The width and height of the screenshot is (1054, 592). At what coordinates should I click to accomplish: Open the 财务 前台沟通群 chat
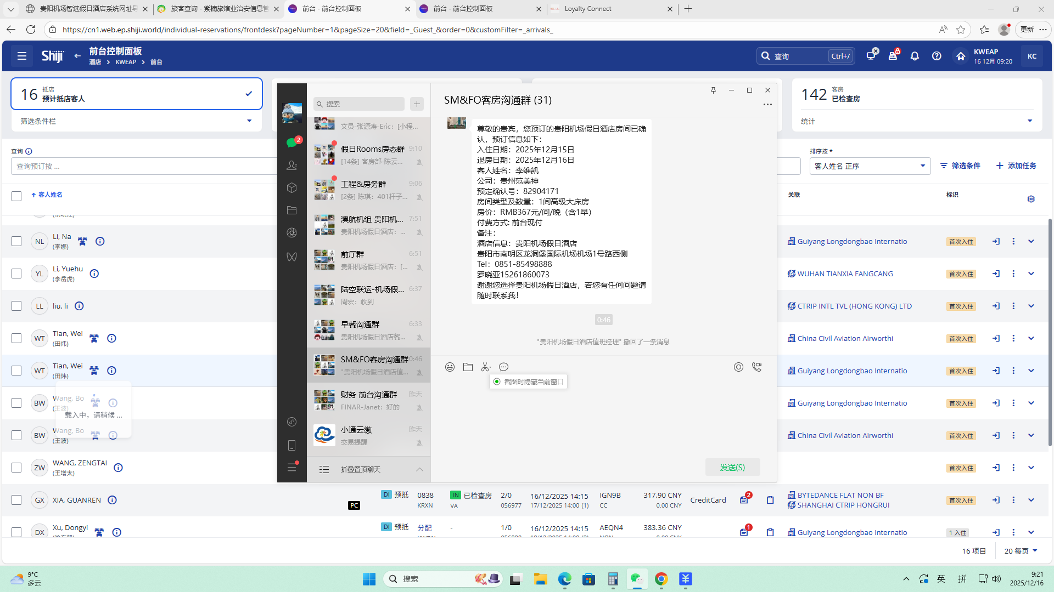(368, 400)
